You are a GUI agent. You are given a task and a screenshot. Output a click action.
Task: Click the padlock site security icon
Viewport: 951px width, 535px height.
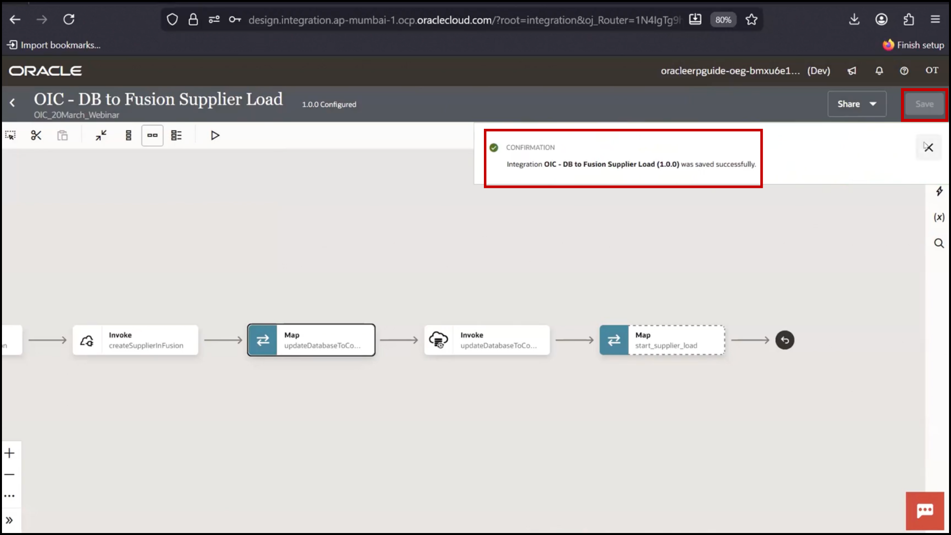click(193, 19)
